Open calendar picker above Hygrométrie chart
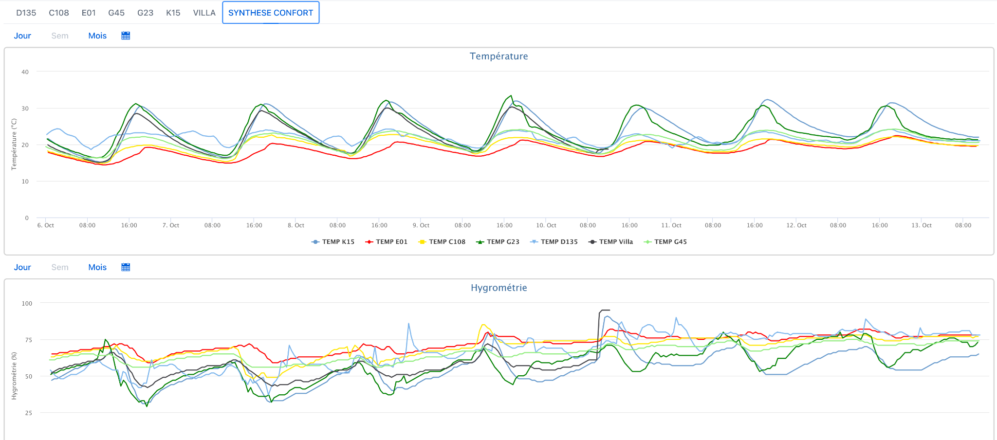The height and width of the screenshot is (440, 997). click(x=126, y=267)
